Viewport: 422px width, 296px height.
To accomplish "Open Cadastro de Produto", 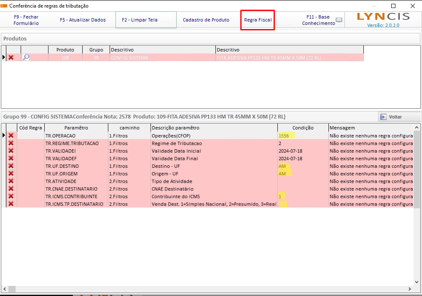I will coord(206,20).
